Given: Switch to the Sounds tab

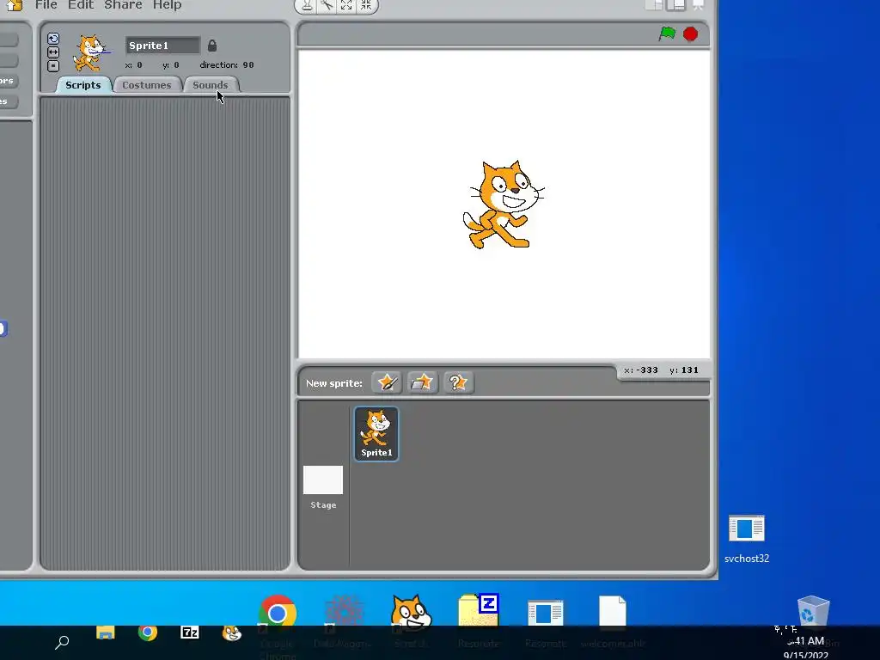Looking at the screenshot, I should [x=211, y=85].
